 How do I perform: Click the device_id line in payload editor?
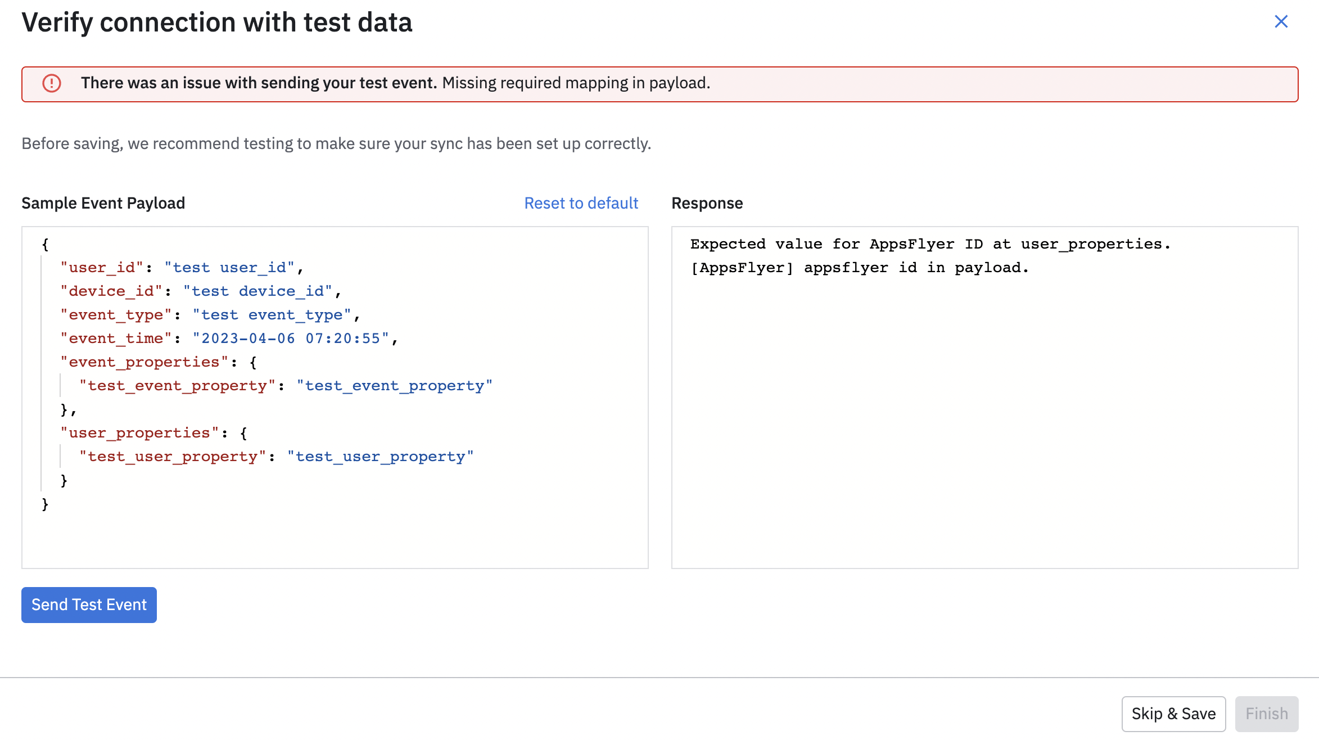[x=200, y=291]
